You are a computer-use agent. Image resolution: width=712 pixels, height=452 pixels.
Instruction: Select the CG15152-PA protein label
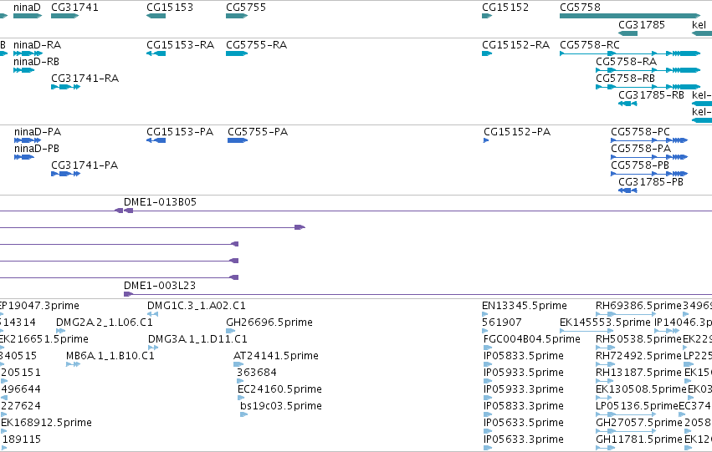[x=517, y=132]
